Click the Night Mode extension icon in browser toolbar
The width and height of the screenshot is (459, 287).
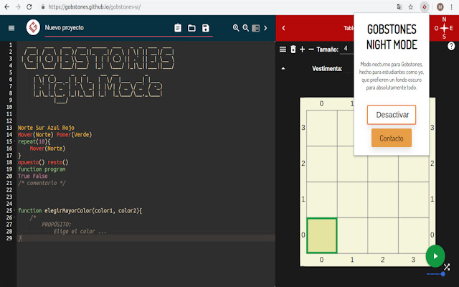[424, 6]
